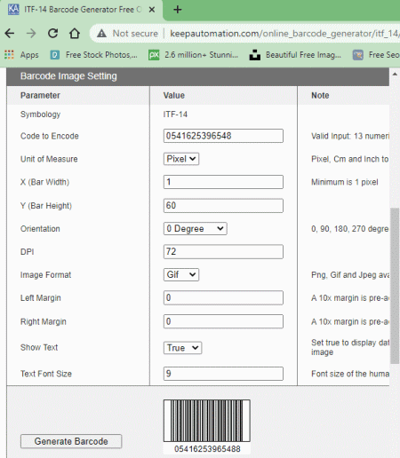Click the Left Margin field
400x458 pixels.
[x=223, y=297]
